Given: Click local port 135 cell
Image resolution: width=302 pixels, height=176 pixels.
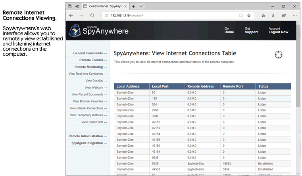Looking at the screenshot, I should 167,98.
